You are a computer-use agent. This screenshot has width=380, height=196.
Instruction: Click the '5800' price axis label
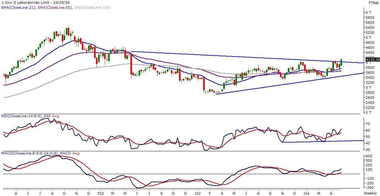[x=369, y=18]
